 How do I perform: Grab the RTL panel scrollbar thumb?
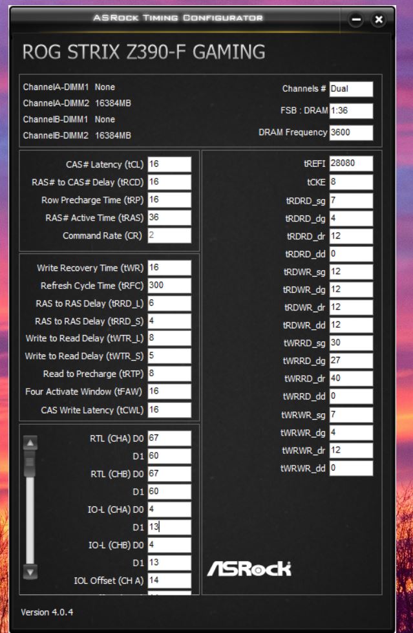pos(30,464)
